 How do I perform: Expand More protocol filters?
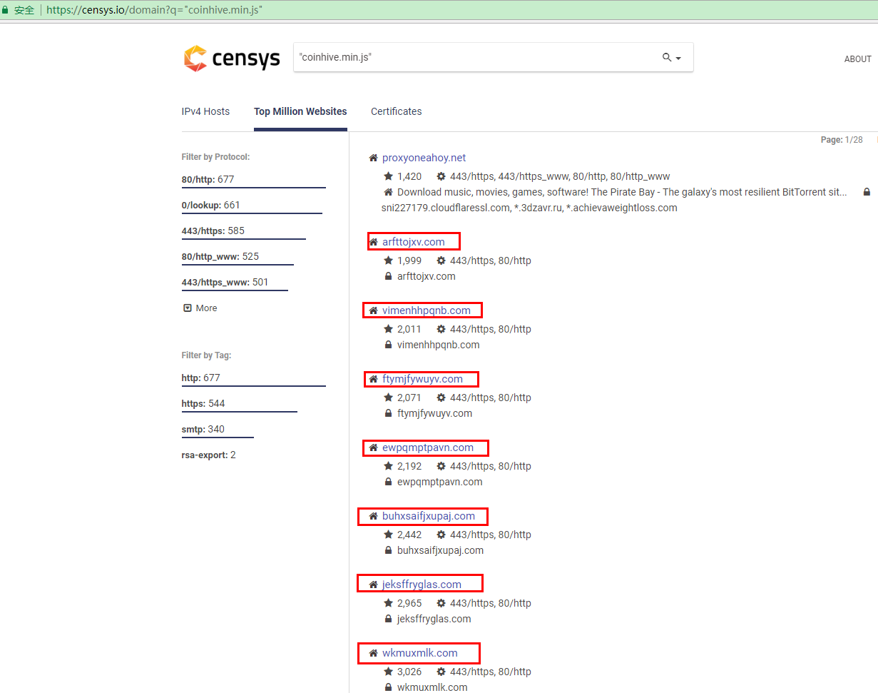(x=200, y=308)
